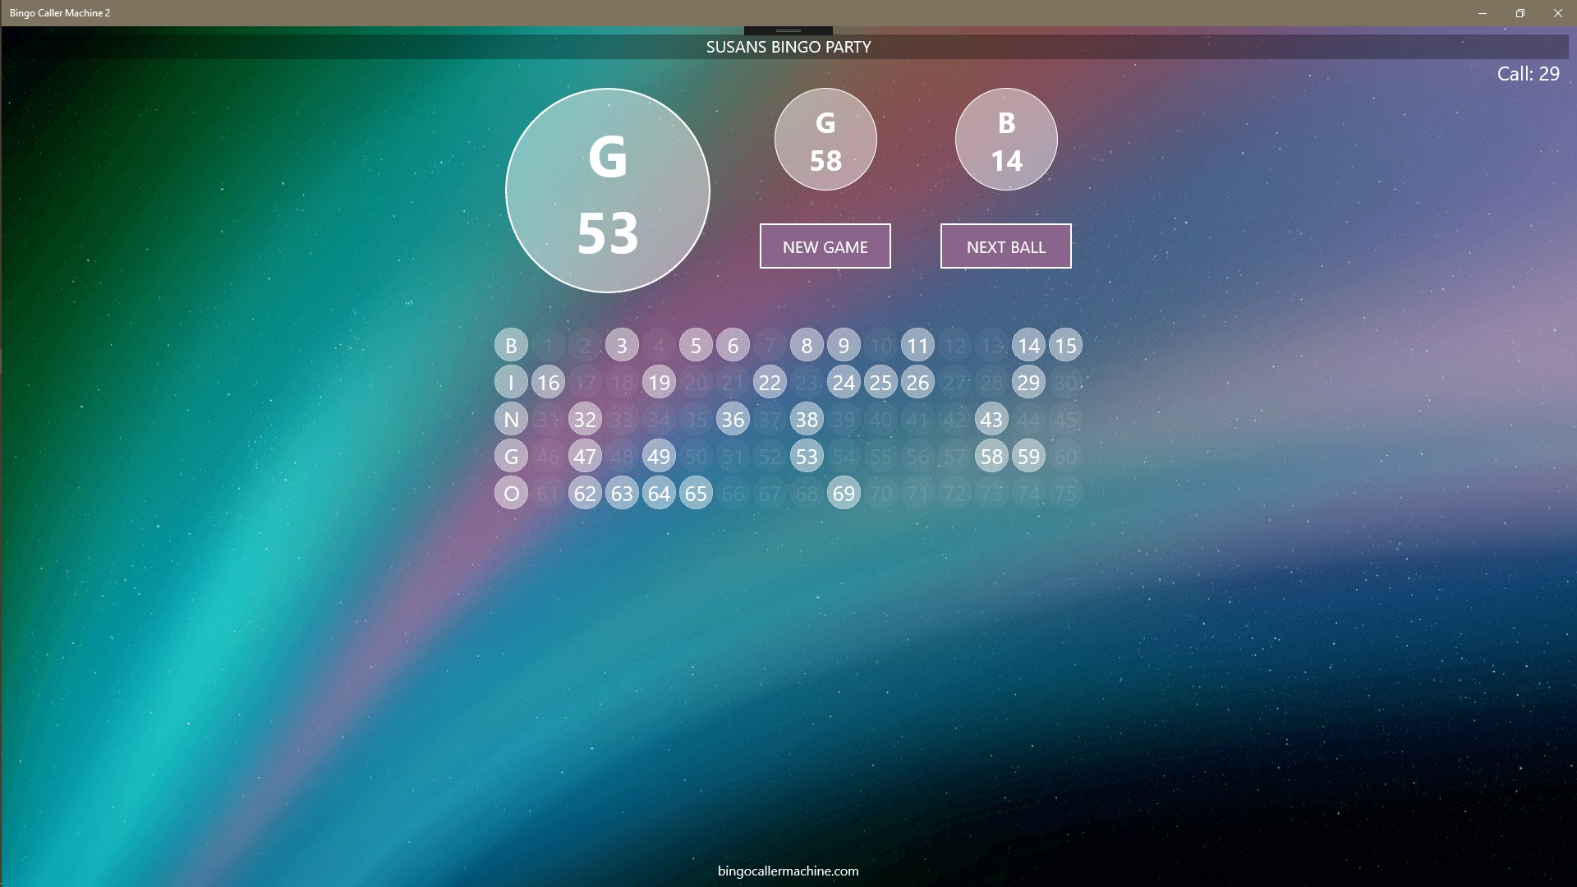Expand the top drag handle bar

(x=788, y=30)
